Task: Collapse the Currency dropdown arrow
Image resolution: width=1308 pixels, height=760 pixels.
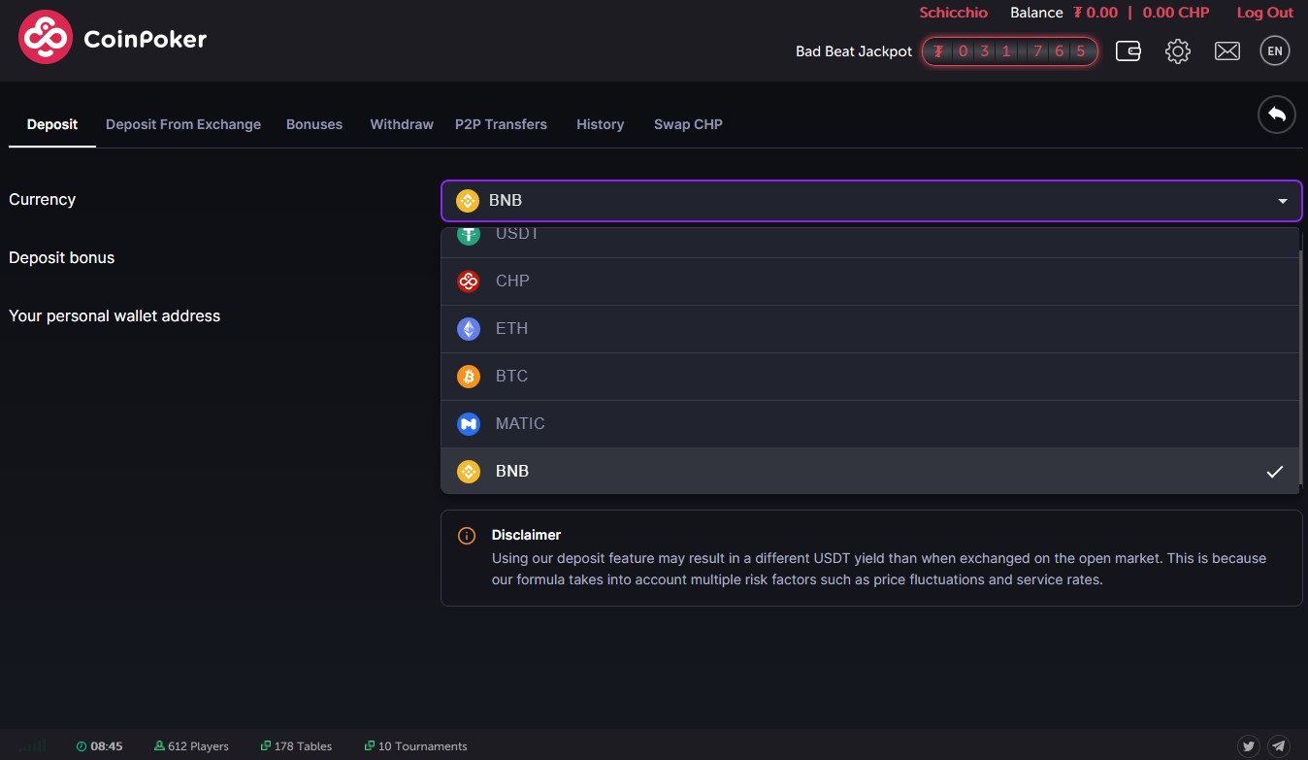Action: click(1283, 201)
